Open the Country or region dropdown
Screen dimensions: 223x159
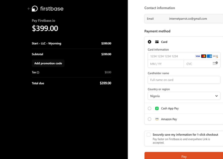pyautogui.click(x=184, y=96)
